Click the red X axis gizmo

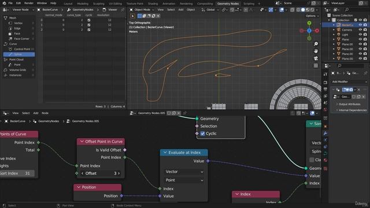[x=317, y=31]
